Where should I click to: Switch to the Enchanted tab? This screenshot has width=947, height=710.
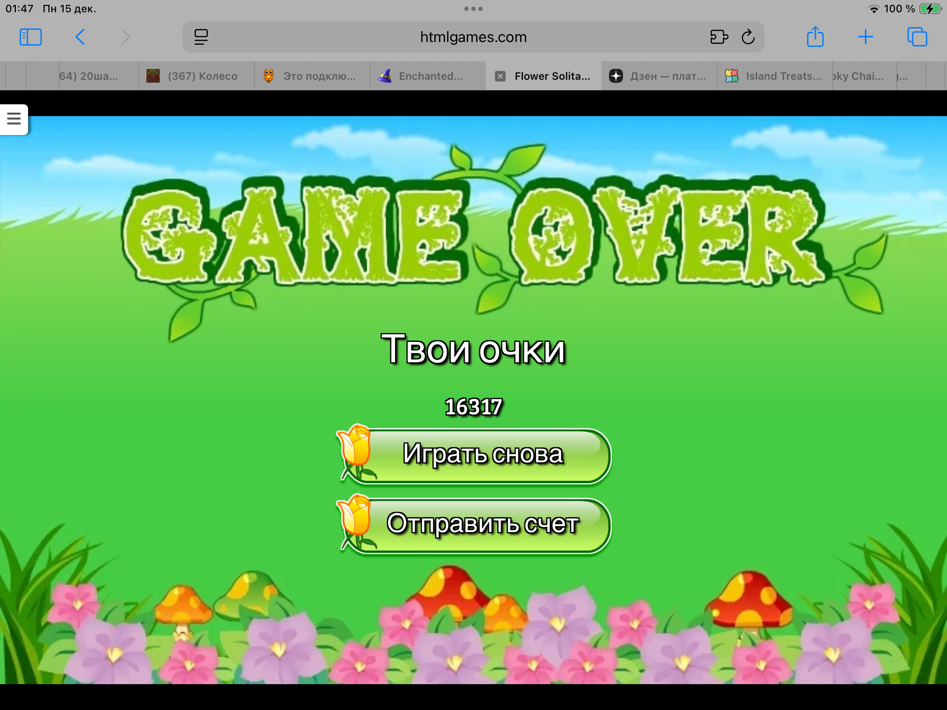(430, 76)
